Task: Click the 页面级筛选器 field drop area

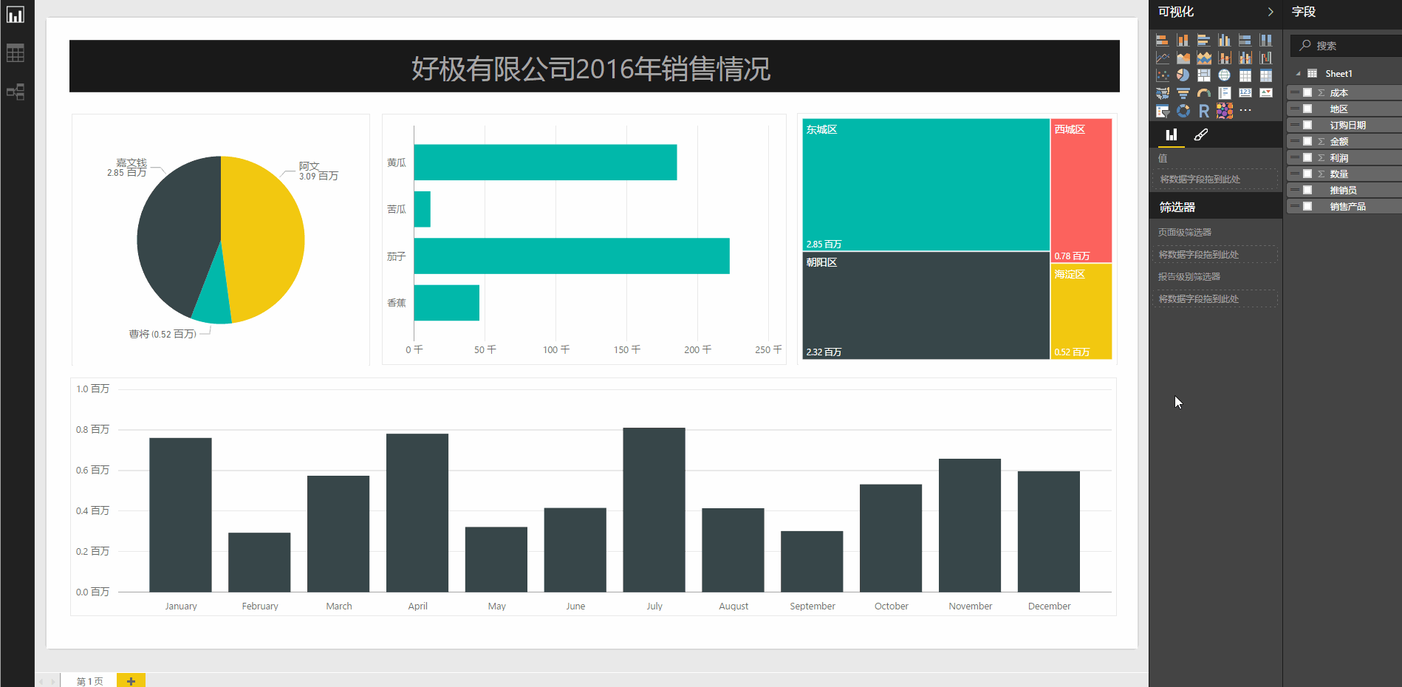Action: [1214, 255]
